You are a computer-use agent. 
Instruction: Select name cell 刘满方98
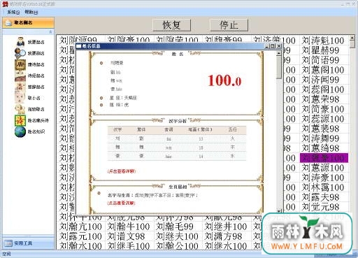[x=227, y=236]
